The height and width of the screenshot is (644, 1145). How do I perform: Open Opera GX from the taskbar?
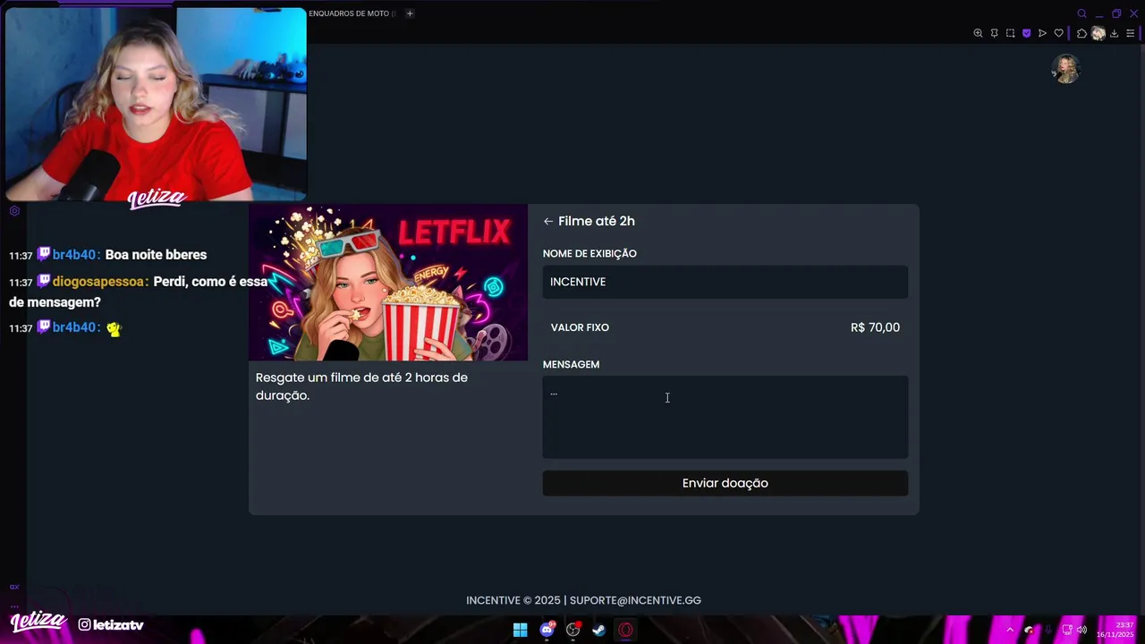626,630
